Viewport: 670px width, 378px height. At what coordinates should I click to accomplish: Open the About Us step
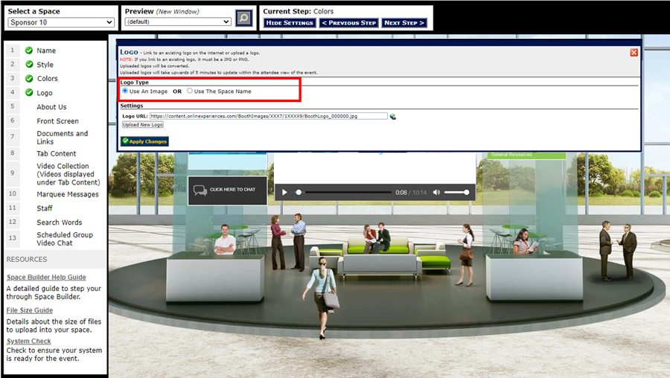click(x=51, y=107)
